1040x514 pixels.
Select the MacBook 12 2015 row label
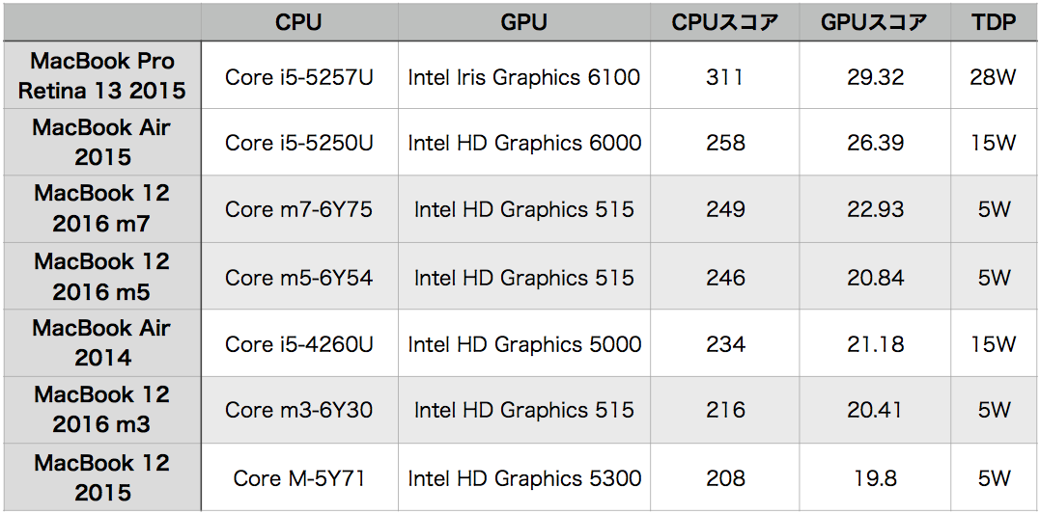click(x=102, y=477)
